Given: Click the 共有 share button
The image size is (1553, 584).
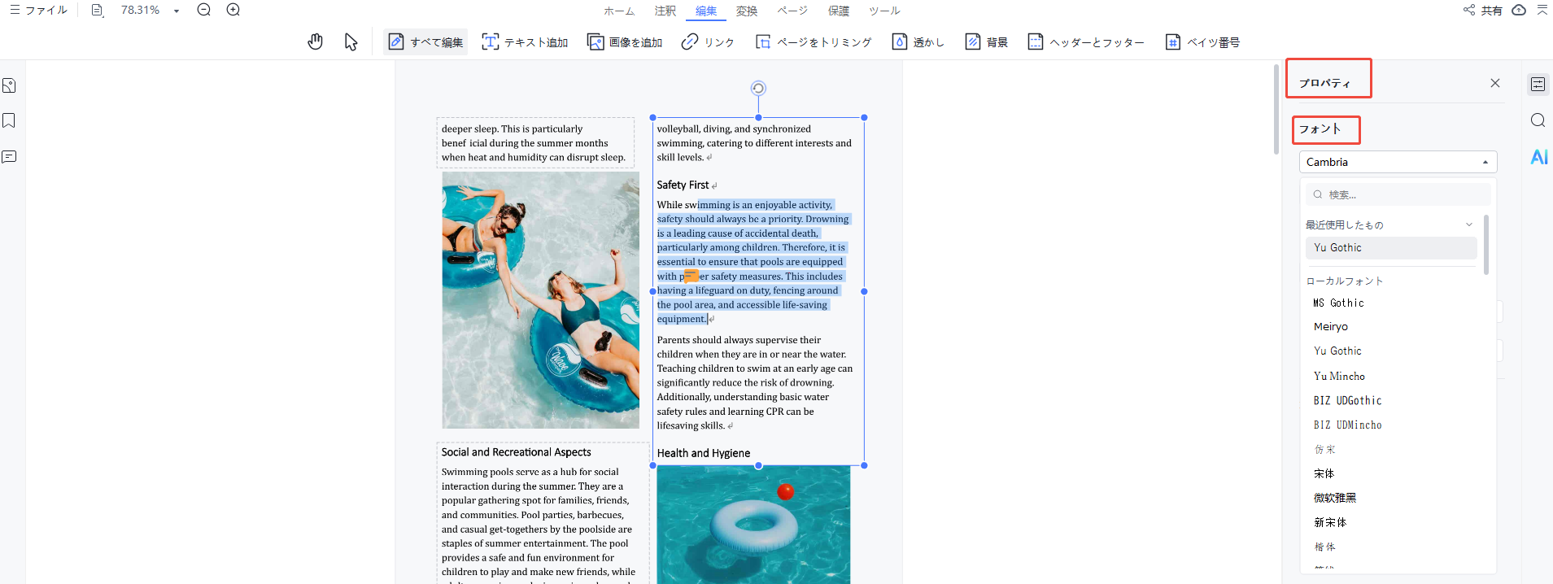Looking at the screenshot, I should pos(1483,11).
